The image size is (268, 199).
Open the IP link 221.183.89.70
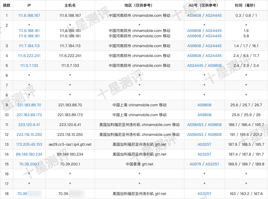click(29, 105)
